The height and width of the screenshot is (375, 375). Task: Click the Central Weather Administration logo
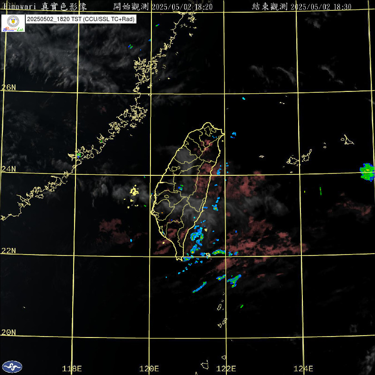(x=12, y=367)
